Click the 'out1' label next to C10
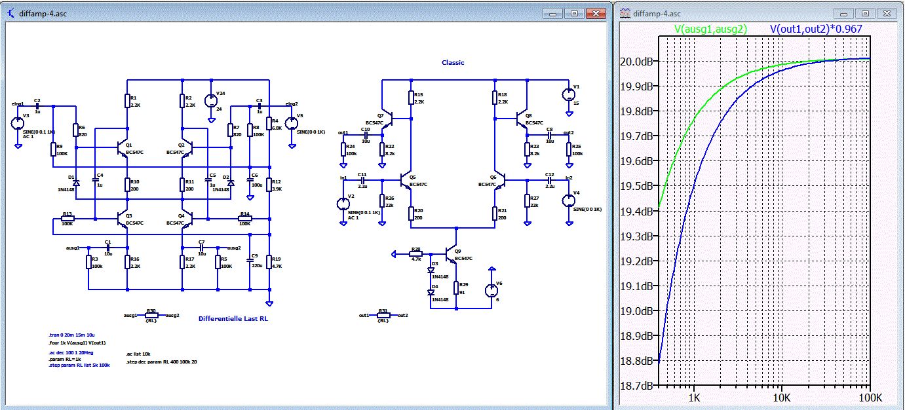The image size is (905, 410). click(x=343, y=132)
